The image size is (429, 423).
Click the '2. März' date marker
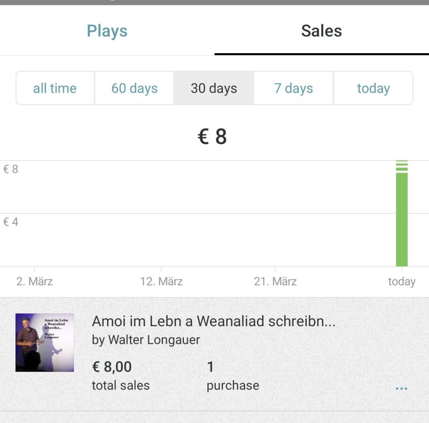34,281
